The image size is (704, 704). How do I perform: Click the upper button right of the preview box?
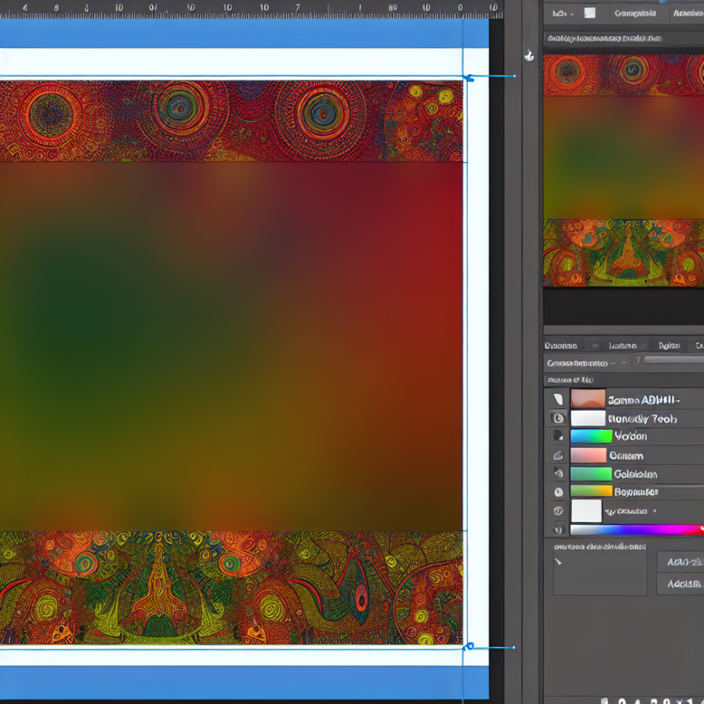(680, 562)
